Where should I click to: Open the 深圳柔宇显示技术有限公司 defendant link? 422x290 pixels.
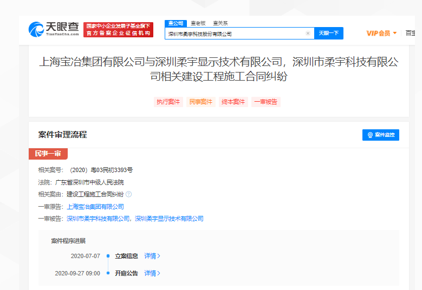tap(169, 219)
